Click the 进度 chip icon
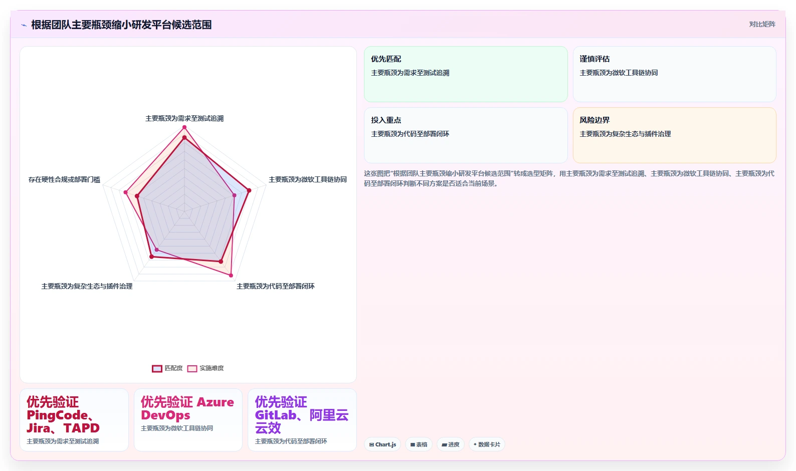The image size is (796, 471). pos(444,445)
